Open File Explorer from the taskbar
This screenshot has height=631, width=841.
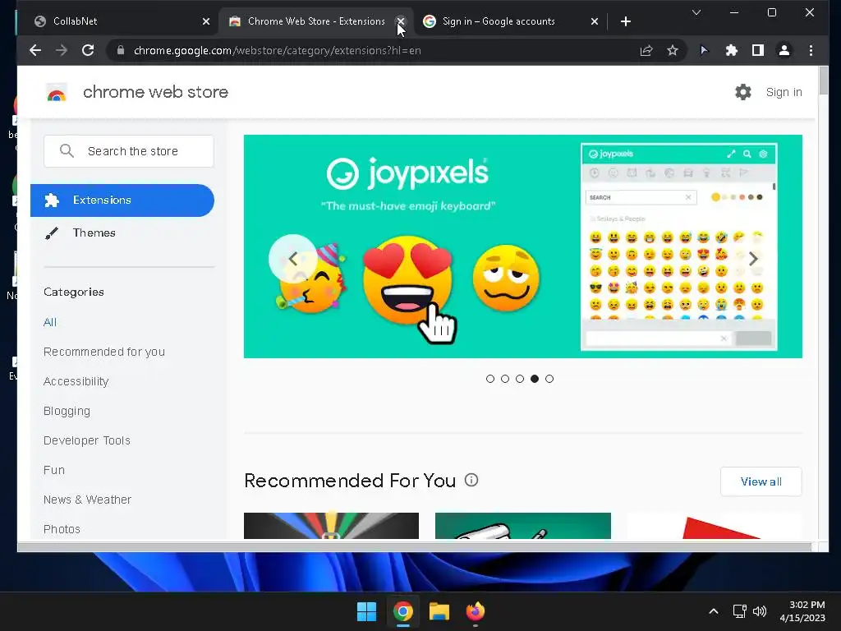tap(439, 611)
